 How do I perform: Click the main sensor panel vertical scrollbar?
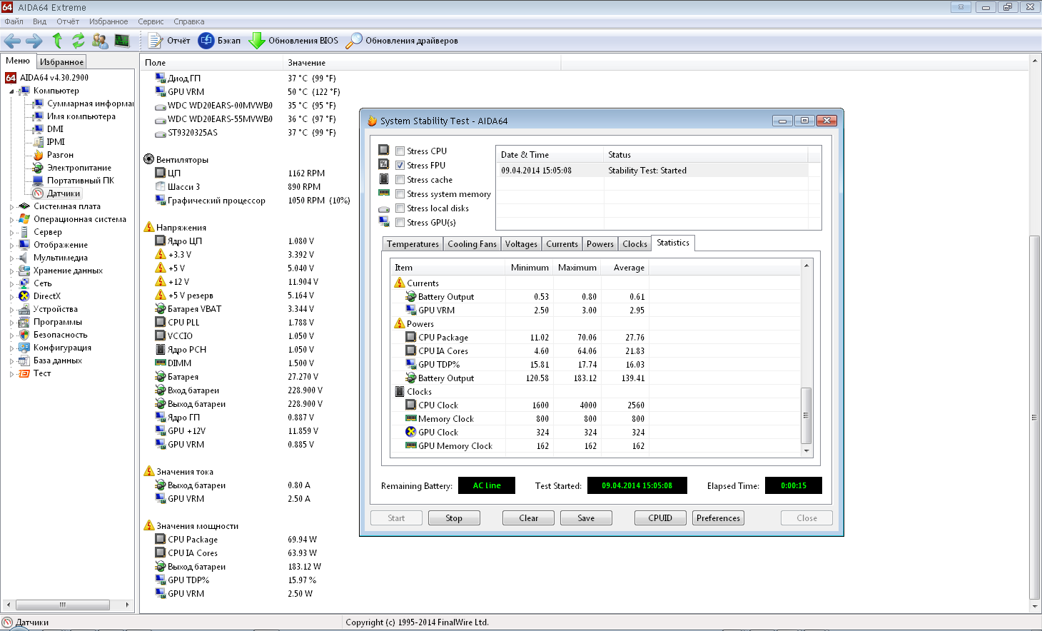click(1035, 418)
